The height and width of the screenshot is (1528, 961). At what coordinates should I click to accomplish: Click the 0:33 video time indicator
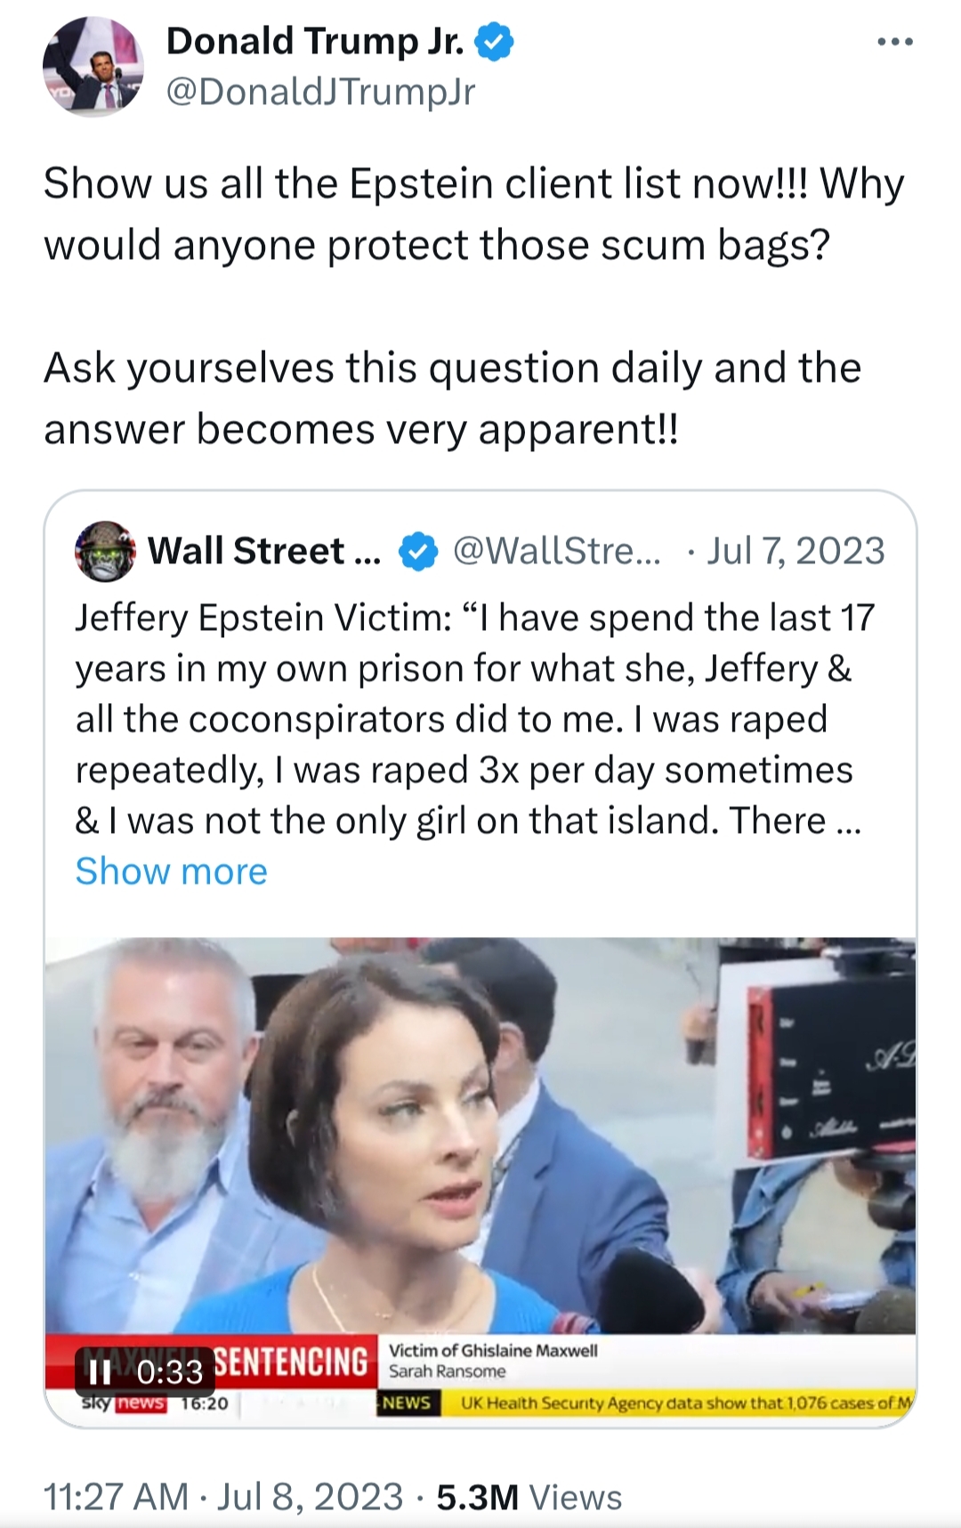click(x=170, y=1372)
